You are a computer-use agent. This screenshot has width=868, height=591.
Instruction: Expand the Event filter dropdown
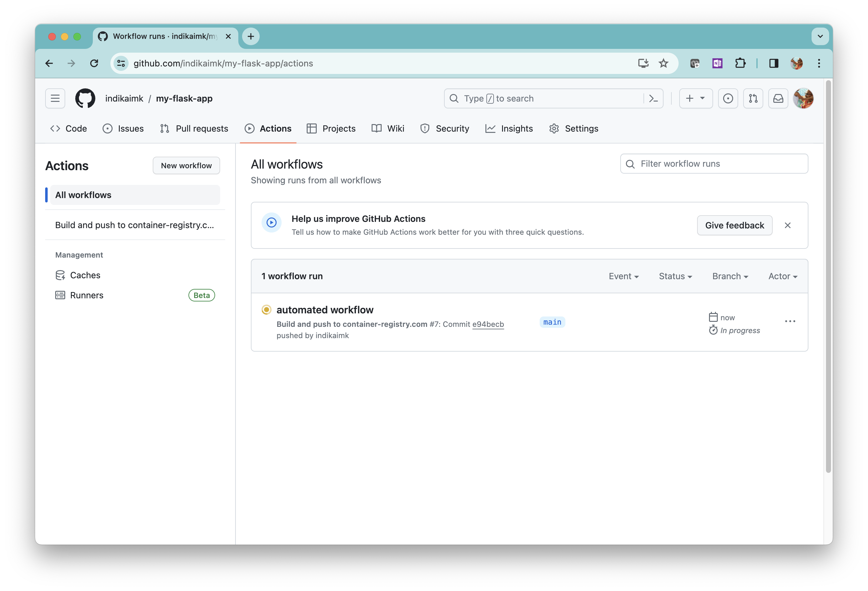[624, 276]
